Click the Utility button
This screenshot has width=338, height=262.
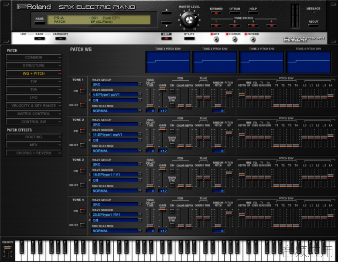[189, 38]
